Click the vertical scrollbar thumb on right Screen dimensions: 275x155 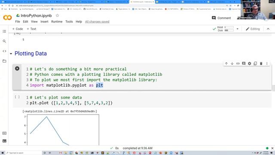tap(273, 88)
